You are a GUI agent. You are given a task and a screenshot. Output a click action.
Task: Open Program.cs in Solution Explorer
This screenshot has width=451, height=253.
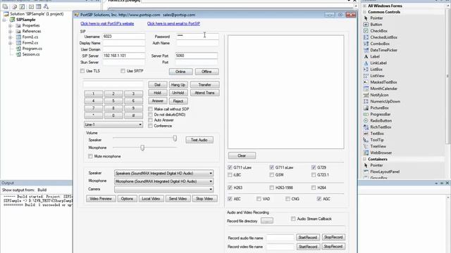32,48
